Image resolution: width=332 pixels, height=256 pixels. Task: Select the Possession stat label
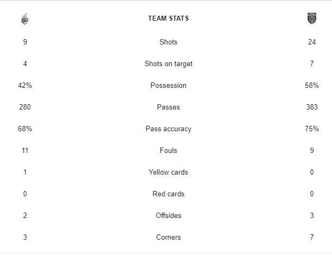(168, 85)
